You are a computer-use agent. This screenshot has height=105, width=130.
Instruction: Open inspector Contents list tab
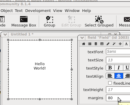(x=90, y=44)
